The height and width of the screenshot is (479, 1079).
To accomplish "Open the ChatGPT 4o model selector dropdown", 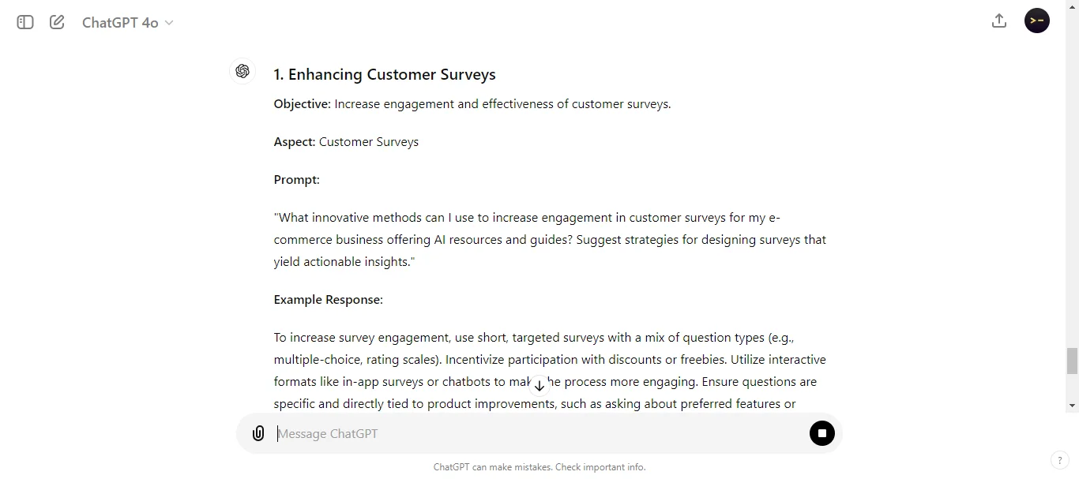I will pos(127,22).
